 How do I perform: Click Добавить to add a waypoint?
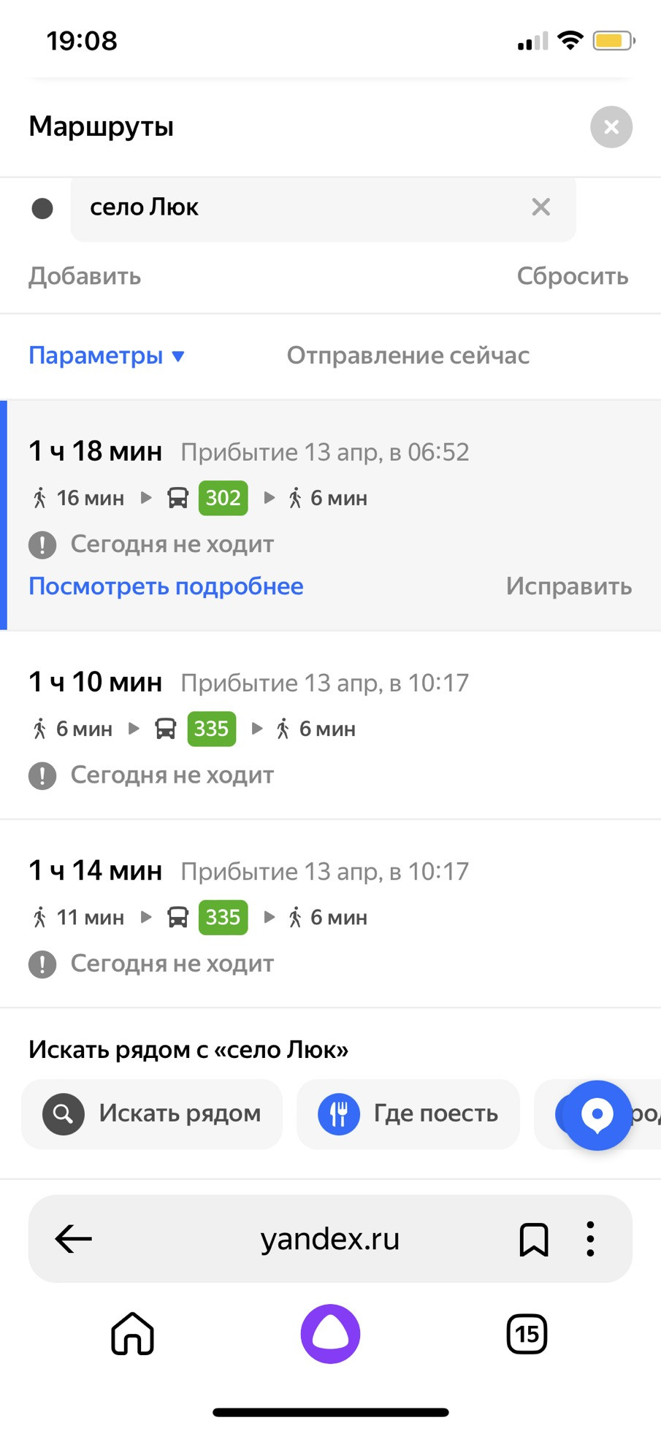85,276
